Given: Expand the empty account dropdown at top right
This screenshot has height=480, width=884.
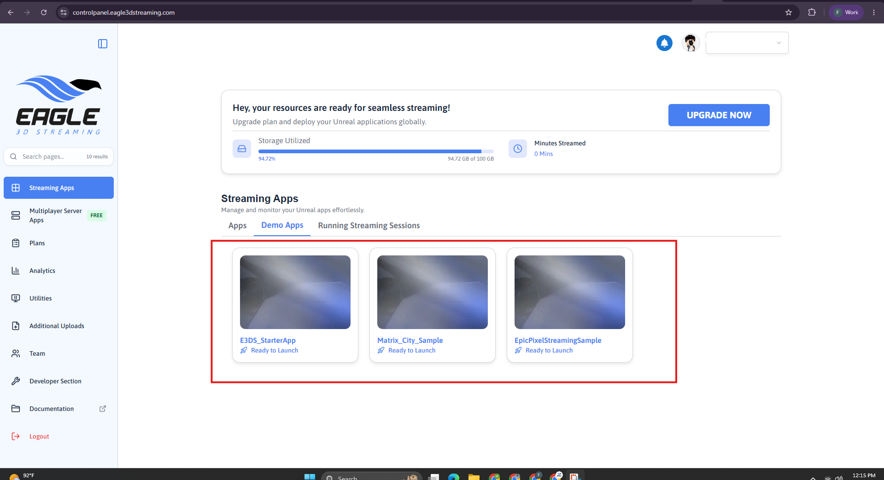Looking at the screenshot, I should pyautogui.click(x=747, y=43).
